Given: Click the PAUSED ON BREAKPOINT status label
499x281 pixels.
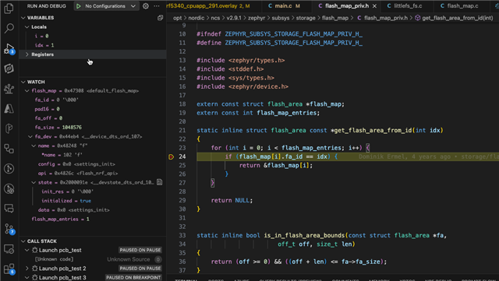Looking at the screenshot, I should pos(133,278).
